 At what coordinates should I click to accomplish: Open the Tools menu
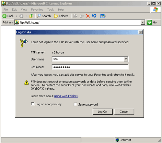pos(51,10)
